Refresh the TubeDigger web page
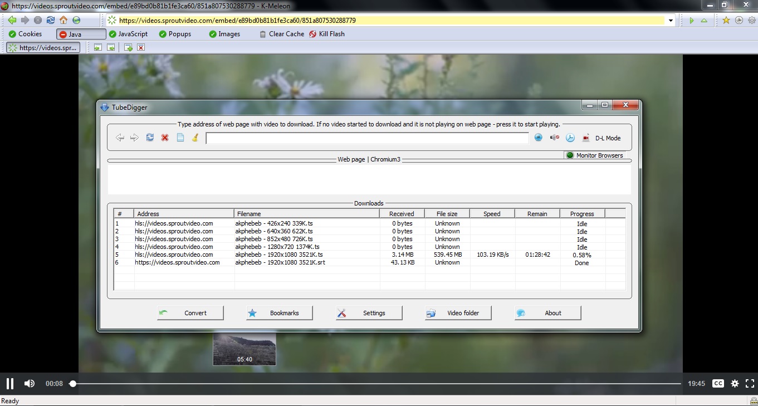Screen dimensions: 758x406 (x=150, y=138)
